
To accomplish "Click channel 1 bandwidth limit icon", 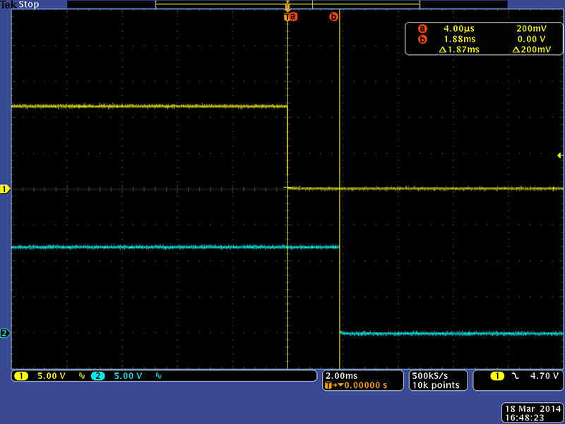I will tap(82, 376).
